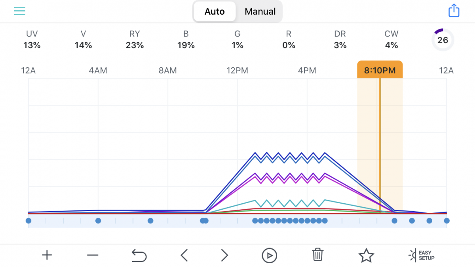Image resolution: width=475 pixels, height=267 pixels.
Task: Save schedule with star icon
Action: (x=366, y=256)
